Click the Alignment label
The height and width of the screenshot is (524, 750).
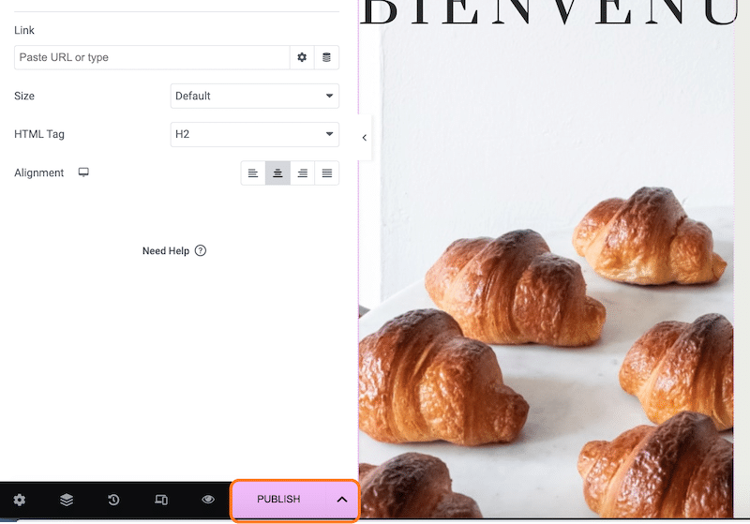[x=38, y=173]
